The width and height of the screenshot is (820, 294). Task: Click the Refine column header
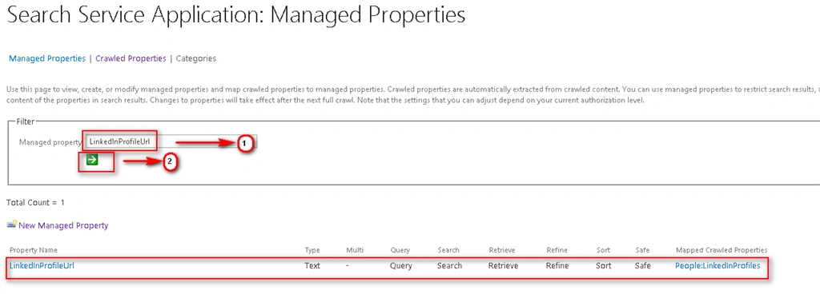[557, 250]
